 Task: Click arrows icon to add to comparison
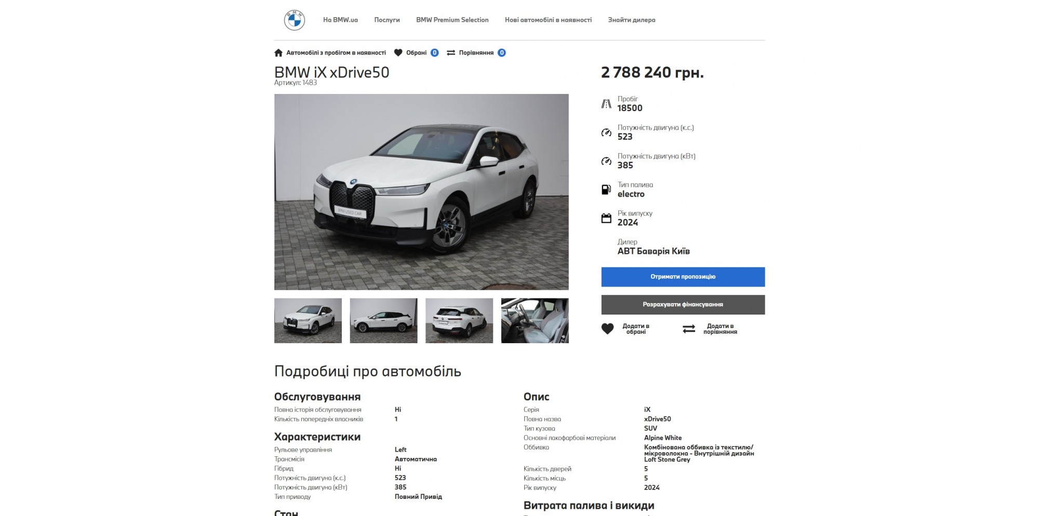pos(689,329)
